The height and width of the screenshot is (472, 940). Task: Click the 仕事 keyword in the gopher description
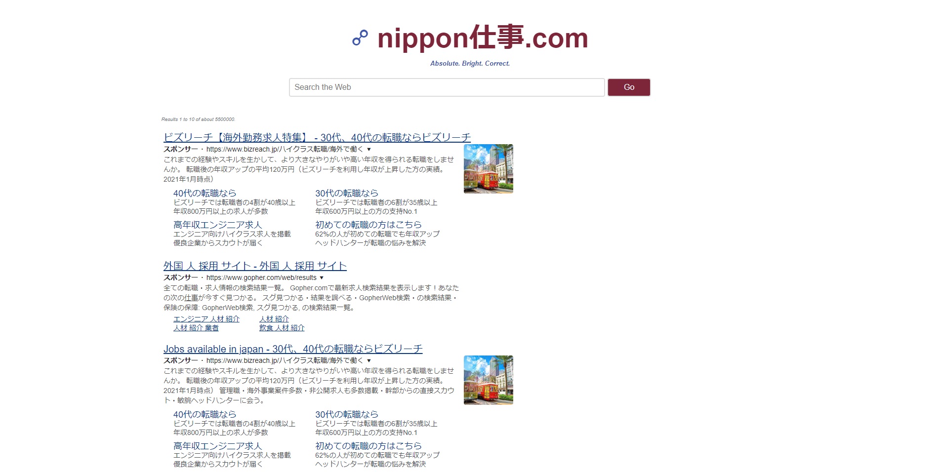tap(191, 298)
